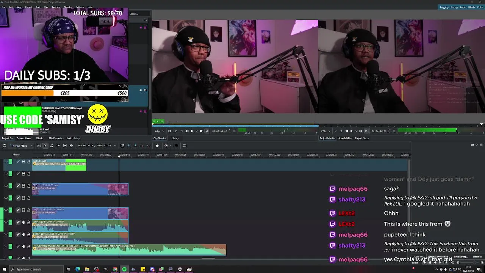Open Project Monitor hamburger options menu
Screen dimensions: 485x273
(x=394, y=131)
